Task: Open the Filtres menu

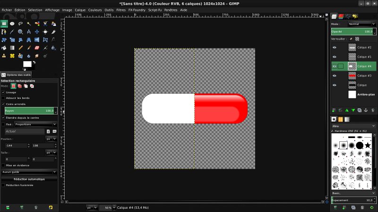Action: click(121, 10)
